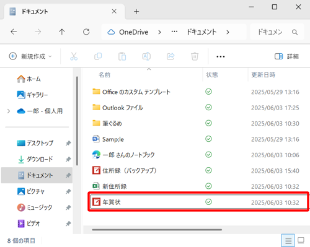Click the Delete trash can icon
This screenshot has height=247, width=310.
tap(195, 56)
